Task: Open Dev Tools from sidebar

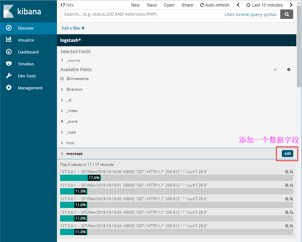Action: coord(29,76)
